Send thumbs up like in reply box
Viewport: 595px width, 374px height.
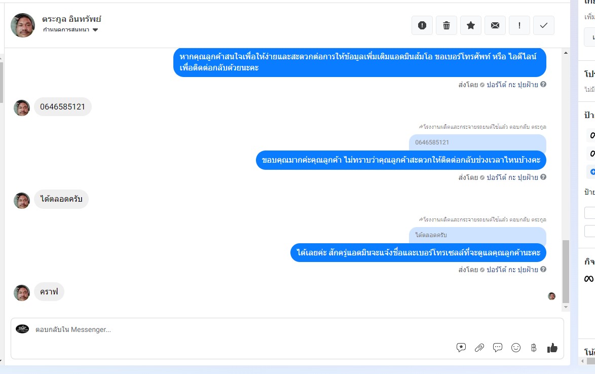tap(552, 348)
